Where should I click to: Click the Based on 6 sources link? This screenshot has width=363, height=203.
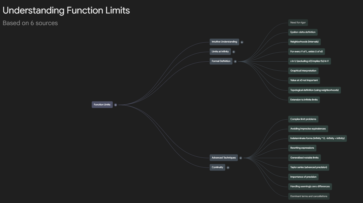click(30, 23)
